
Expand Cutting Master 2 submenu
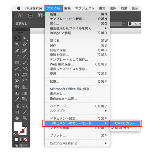pos(77,143)
